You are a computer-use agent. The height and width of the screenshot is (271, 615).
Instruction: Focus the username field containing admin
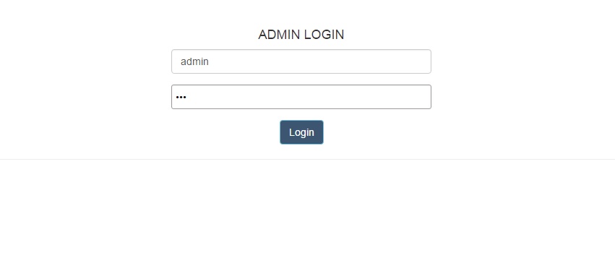pyautogui.click(x=301, y=61)
